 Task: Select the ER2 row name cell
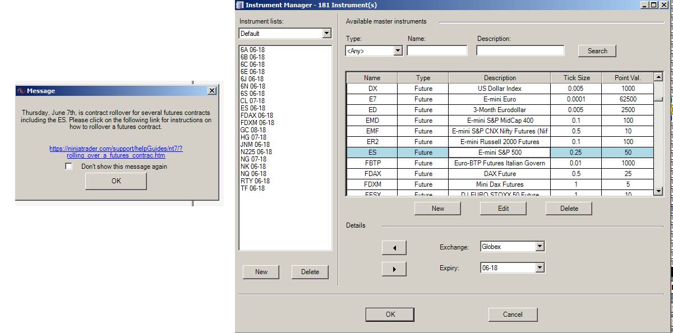point(372,142)
